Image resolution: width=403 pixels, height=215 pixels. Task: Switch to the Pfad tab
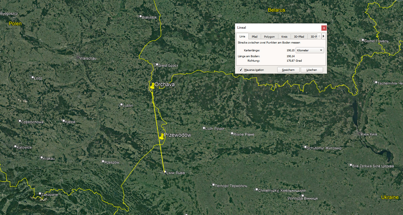255,37
